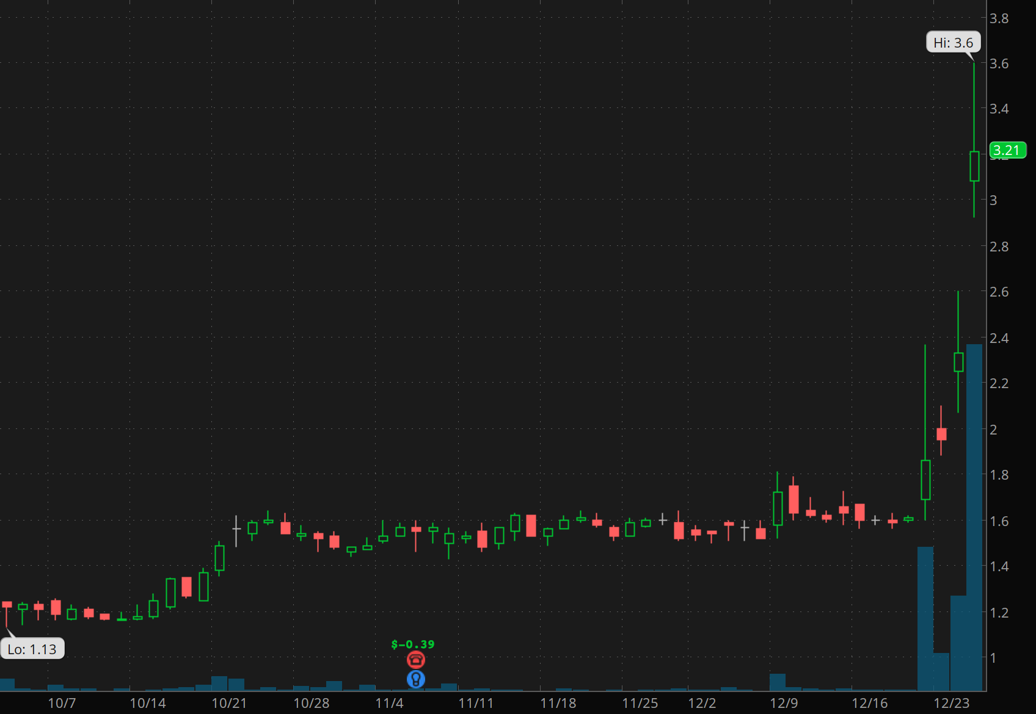The image size is (1036, 714).
Task: Click the 11/11 date label
Action: point(476,703)
